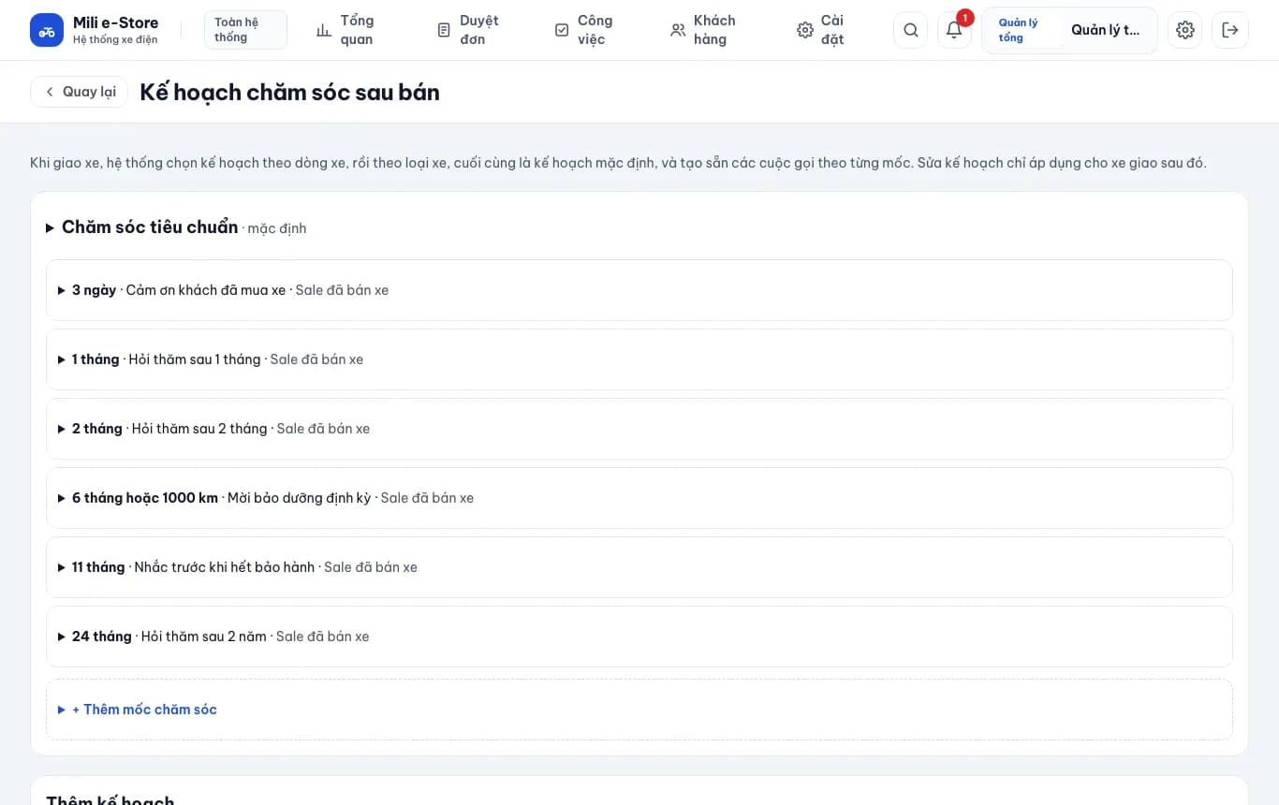This screenshot has width=1279, height=805.
Task: Click the checkbox icon of Công việc
Action: [x=562, y=30]
